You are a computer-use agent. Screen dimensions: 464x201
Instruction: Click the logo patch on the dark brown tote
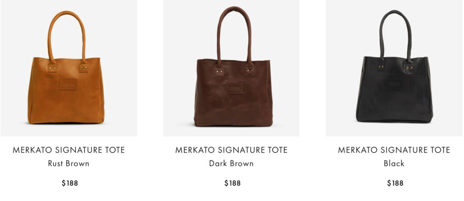235,89
